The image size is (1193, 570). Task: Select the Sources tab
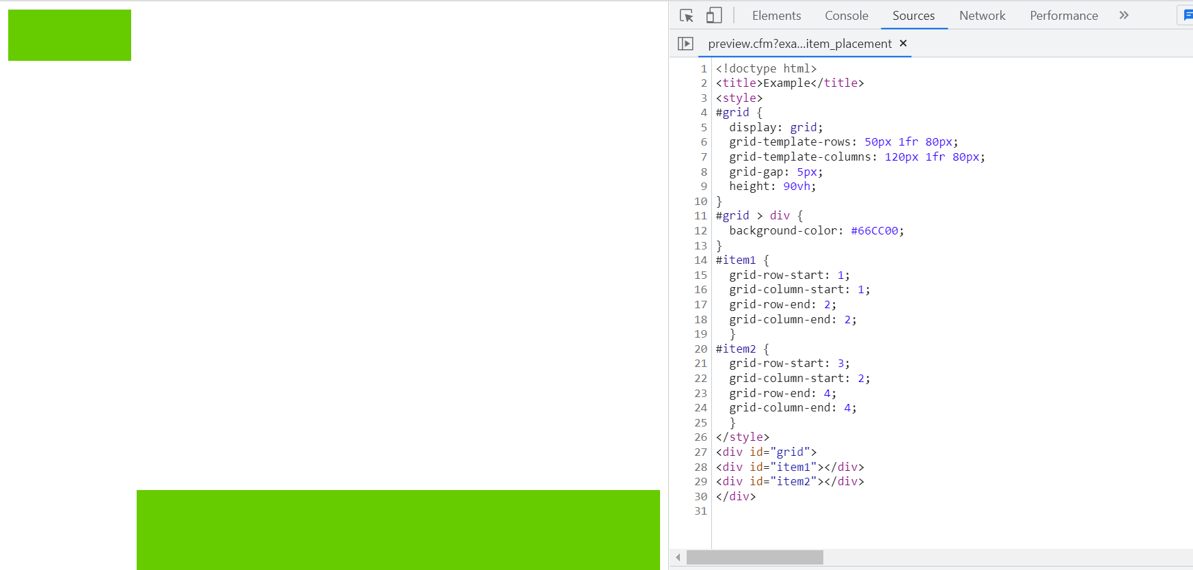913,16
